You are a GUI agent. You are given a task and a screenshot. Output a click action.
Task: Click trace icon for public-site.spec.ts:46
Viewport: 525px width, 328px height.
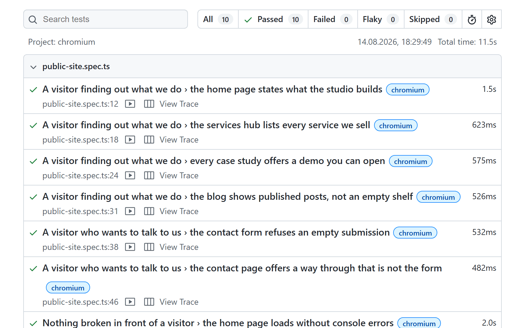[149, 302]
